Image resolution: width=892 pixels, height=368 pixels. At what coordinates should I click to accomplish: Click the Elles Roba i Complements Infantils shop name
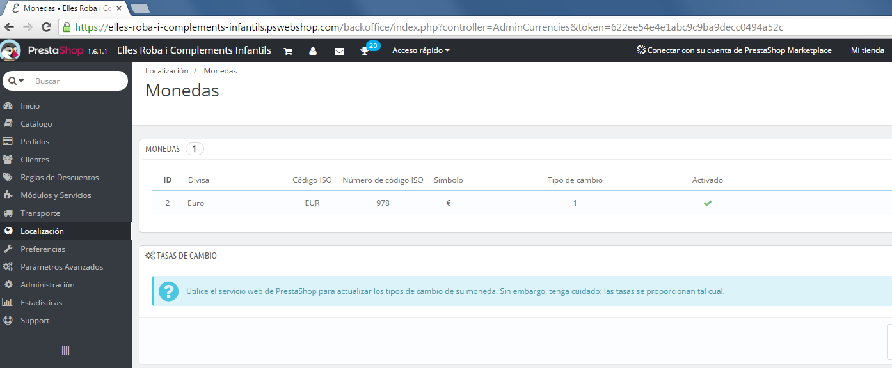[194, 50]
